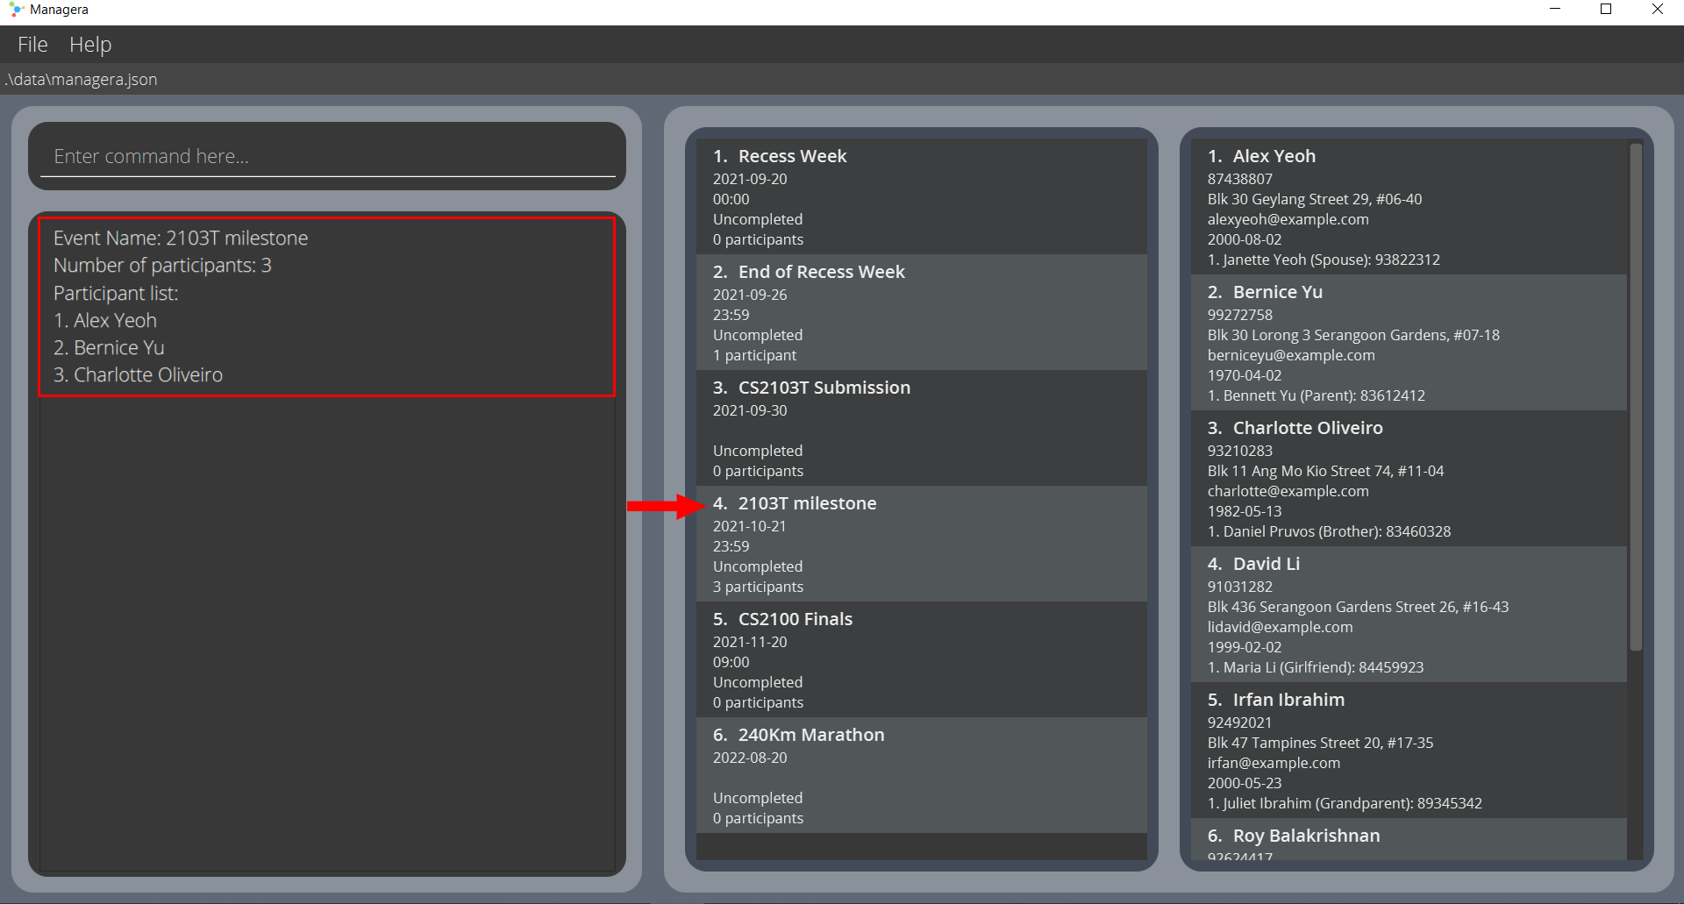Click email lidavid@example.com
Viewport: 1684px width, 904px height.
tap(1280, 627)
